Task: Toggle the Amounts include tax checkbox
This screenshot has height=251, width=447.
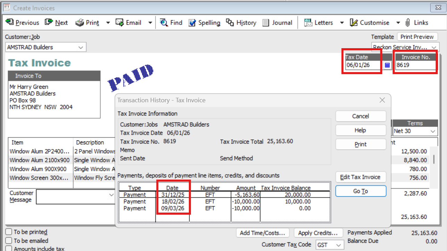Action: click(x=8, y=248)
